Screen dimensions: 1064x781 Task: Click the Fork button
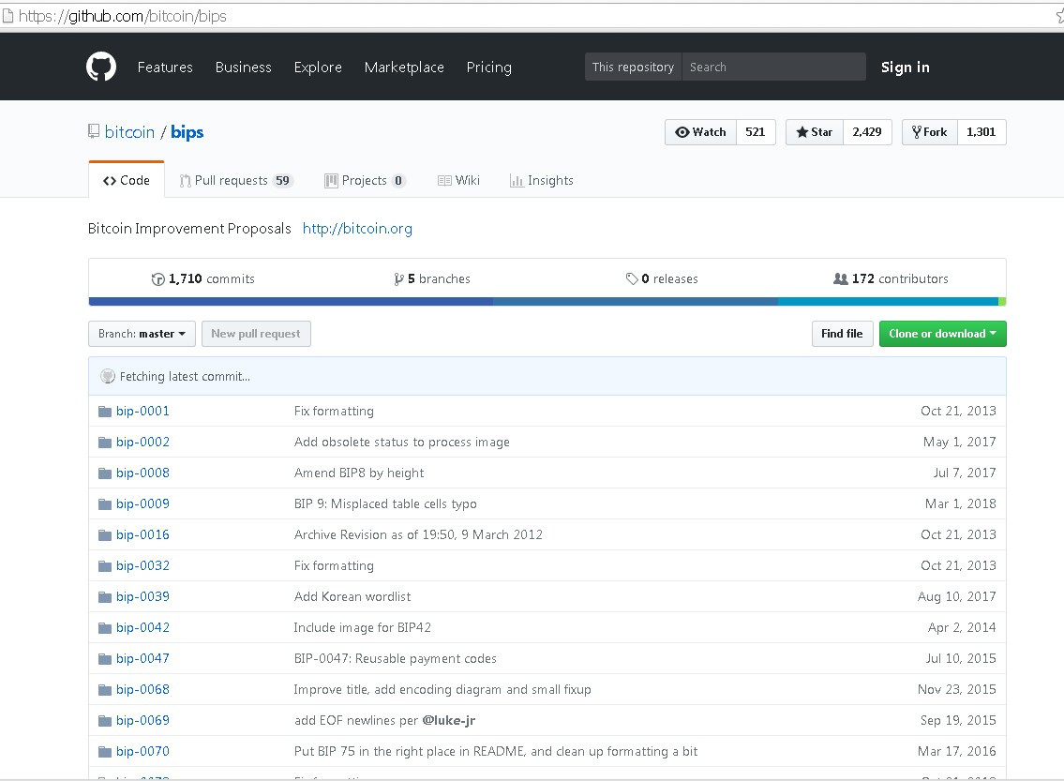pyautogui.click(x=930, y=132)
